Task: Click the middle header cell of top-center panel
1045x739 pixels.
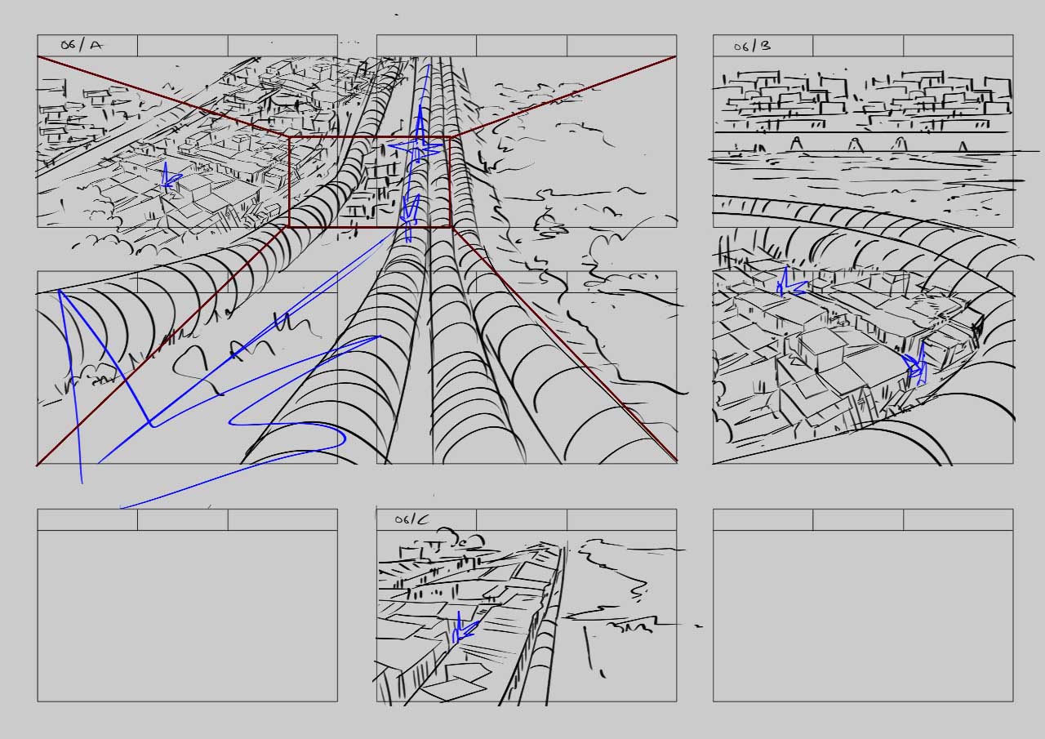Action: (521, 46)
